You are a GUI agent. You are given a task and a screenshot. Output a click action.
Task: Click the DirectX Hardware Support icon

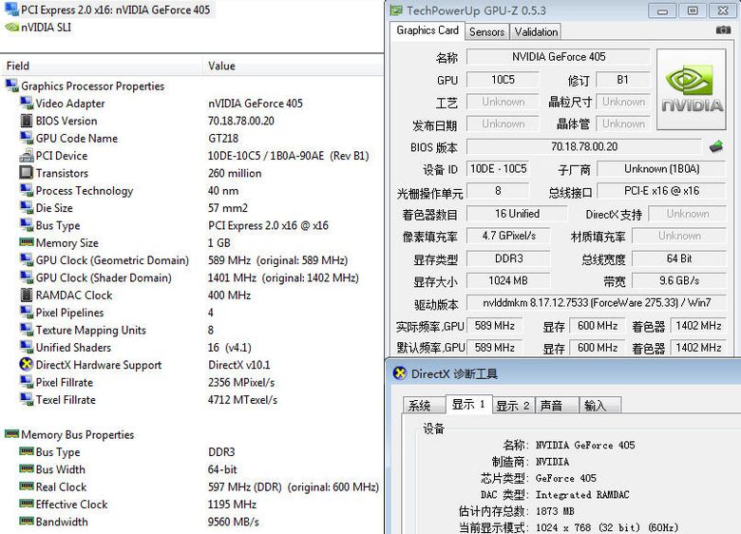[x=27, y=364]
